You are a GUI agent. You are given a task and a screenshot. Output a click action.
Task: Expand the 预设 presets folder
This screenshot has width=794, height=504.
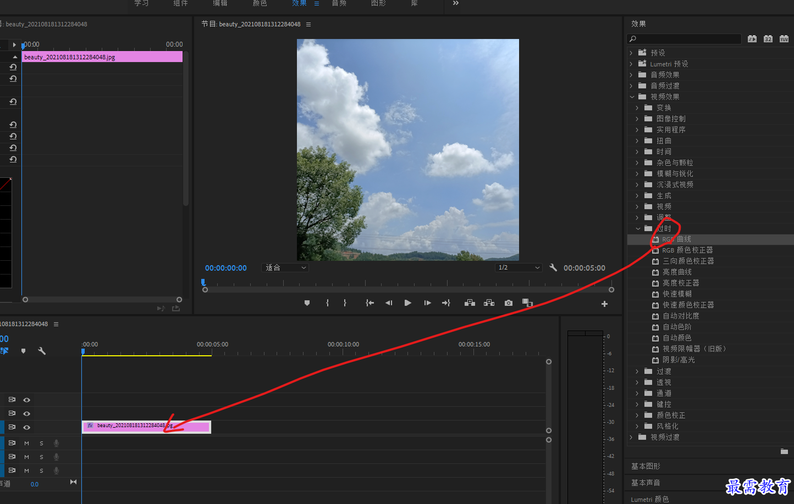coord(631,53)
